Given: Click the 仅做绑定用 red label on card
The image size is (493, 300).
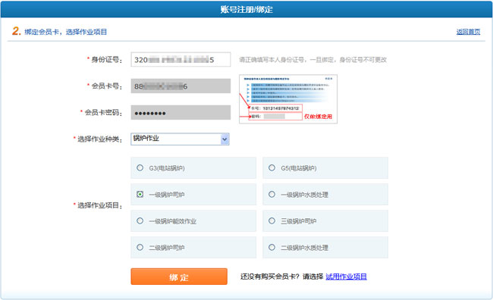Looking at the screenshot, I should click(x=318, y=117).
